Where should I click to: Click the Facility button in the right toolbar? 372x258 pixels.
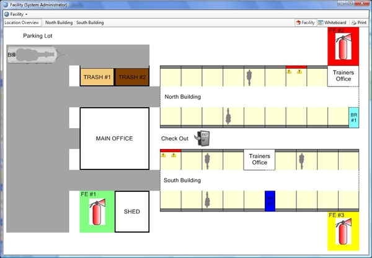(x=304, y=22)
